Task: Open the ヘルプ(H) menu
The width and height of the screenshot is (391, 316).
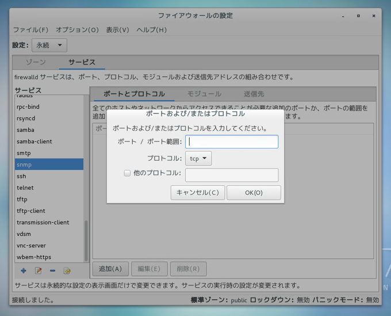Action: point(151,30)
